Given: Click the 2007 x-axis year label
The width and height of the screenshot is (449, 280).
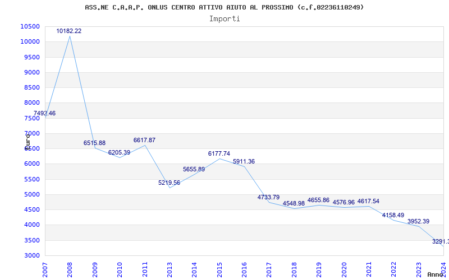Looking at the screenshot, I should pyautogui.click(x=45, y=269).
